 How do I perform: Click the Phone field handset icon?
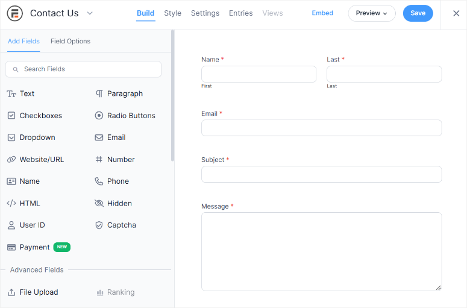tap(99, 181)
